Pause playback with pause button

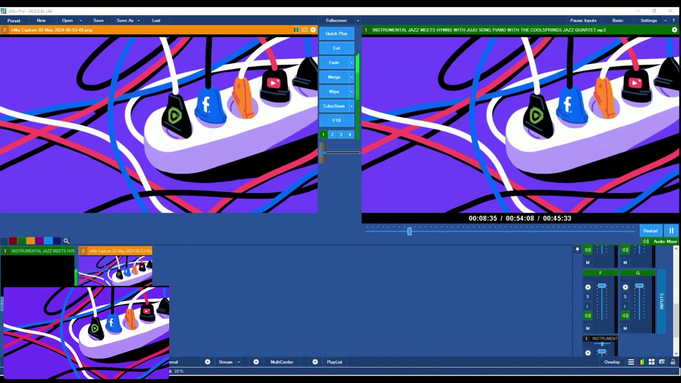[x=671, y=231]
